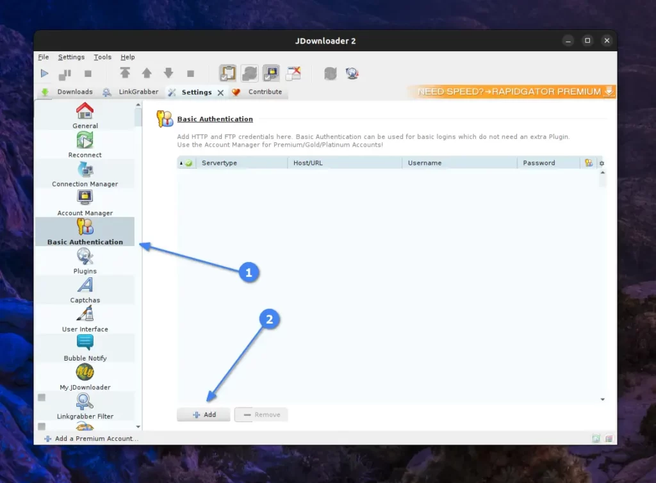Toggle silent mode window icon with red X

pos(293,73)
